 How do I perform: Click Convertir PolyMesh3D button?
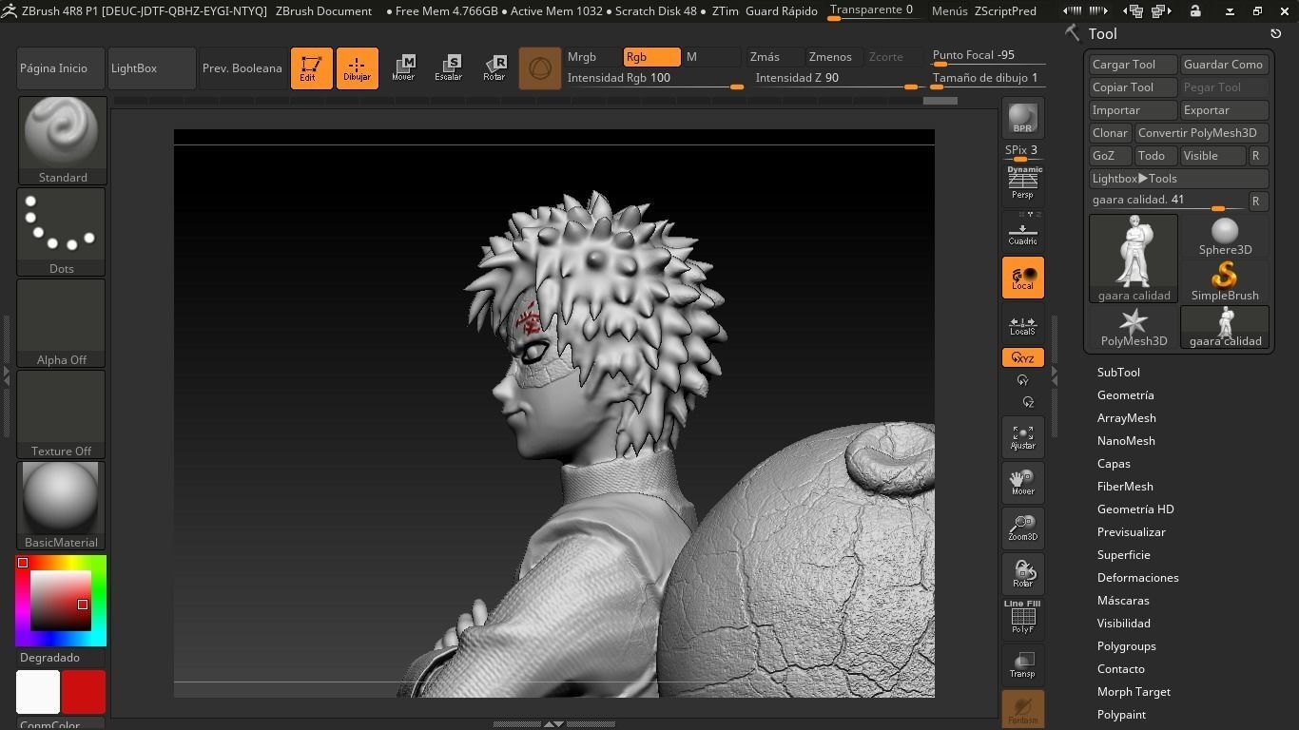click(1201, 133)
